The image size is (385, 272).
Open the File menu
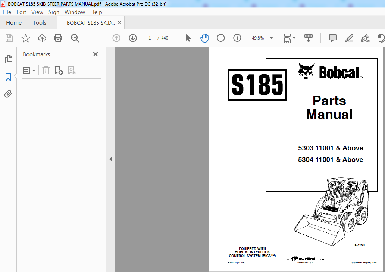(7, 12)
